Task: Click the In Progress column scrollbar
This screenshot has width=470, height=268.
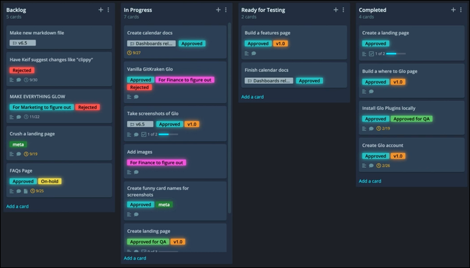Action: click(x=230, y=118)
